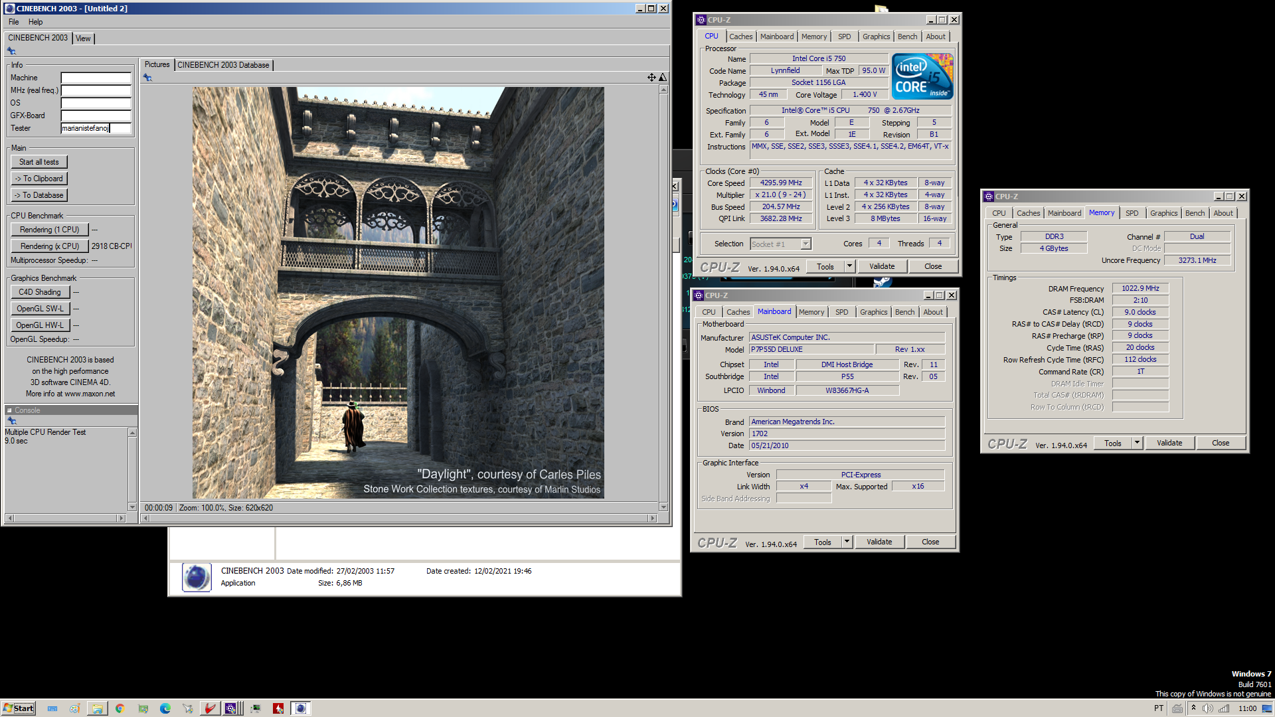Click the Intel Core i5 logo in CPU-Z
Viewport: 1275px width, 717px height.
[x=923, y=76]
